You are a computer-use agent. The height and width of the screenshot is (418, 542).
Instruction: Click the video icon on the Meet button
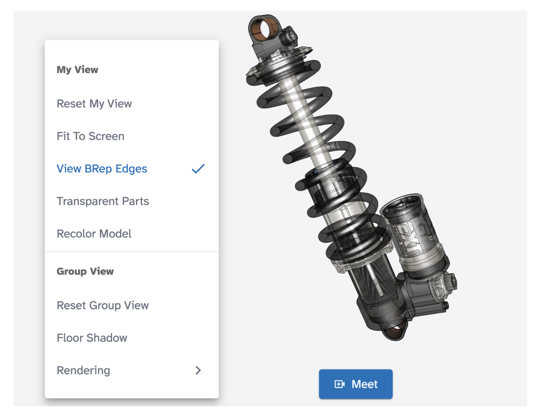[340, 384]
